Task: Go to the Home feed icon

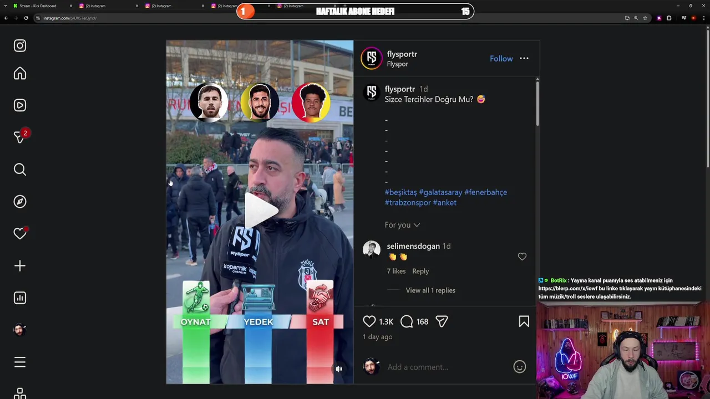Action: coord(20,74)
